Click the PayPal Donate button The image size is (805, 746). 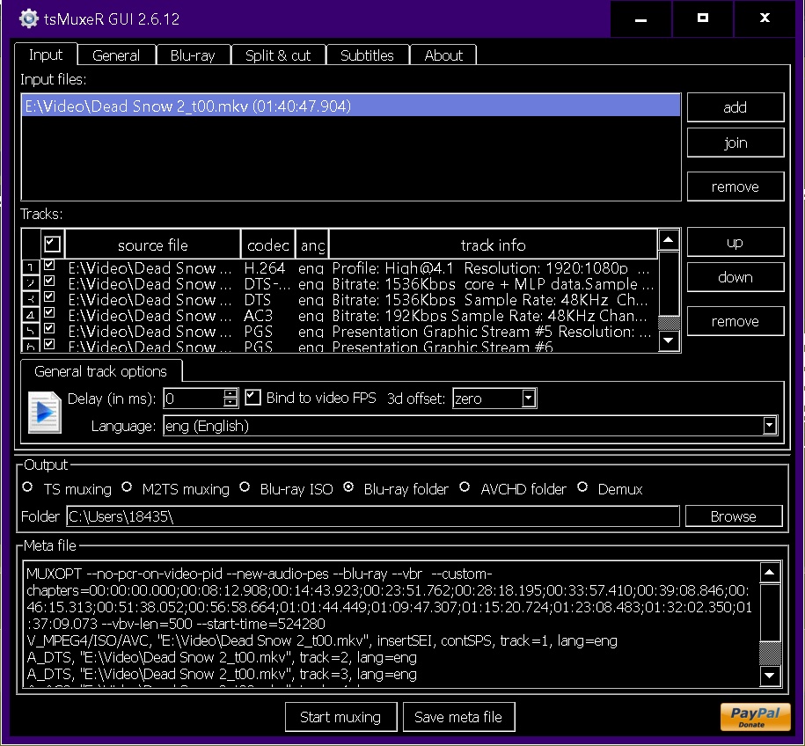click(755, 717)
